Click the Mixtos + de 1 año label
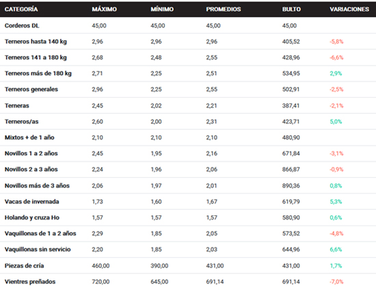This screenshot has height=292, width=376. pyautogui.click(x=29, y=137)
